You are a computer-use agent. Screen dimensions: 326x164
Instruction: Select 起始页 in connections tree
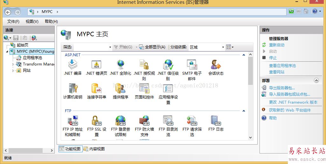coord(23,45)
